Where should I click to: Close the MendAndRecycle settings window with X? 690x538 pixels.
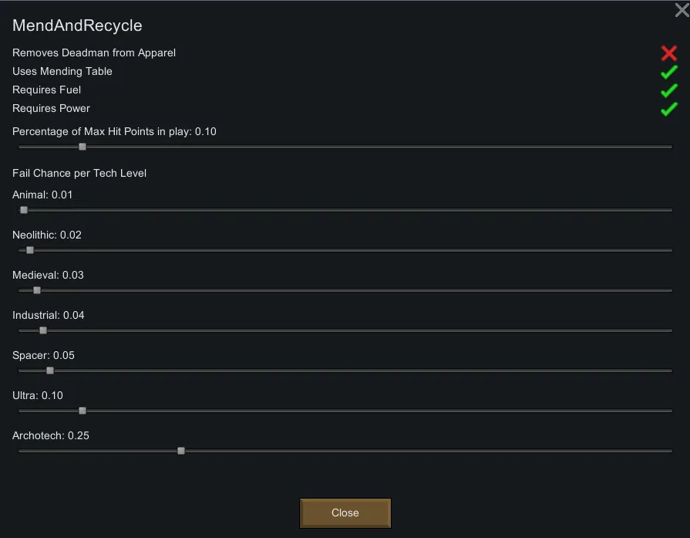(x=682, y=10)
